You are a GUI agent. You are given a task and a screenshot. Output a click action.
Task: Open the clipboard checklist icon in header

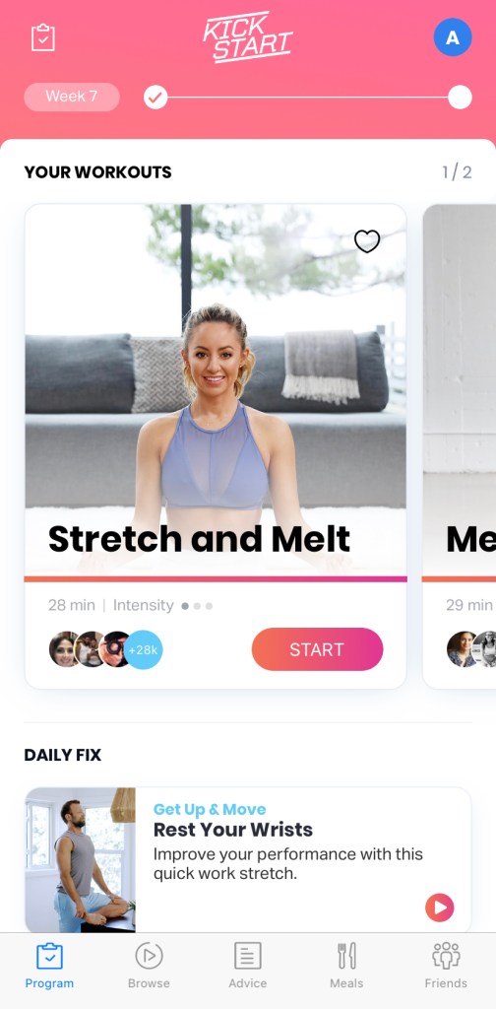click(x=43, y=37)
